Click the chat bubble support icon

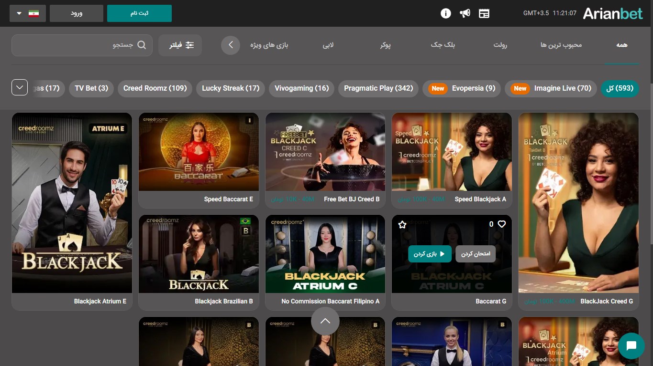click(x=631, y=345)
